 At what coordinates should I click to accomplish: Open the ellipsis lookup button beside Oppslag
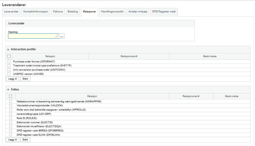tap(62, 36)
